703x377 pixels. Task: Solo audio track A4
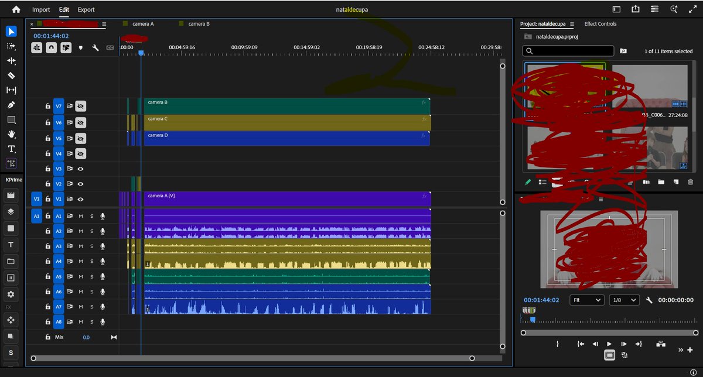[x=91, y=261]
